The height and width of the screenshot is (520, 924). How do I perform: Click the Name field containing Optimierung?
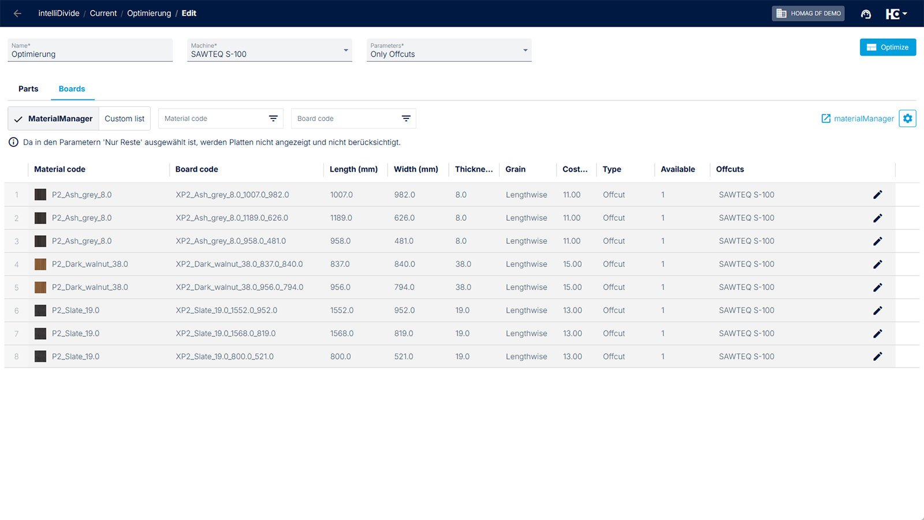(90, 54)
